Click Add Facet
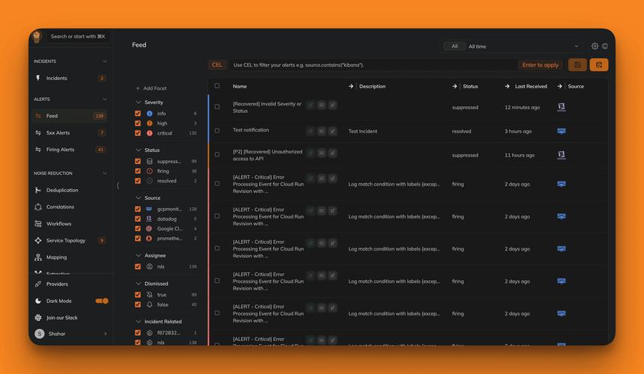Image resolution: width=644 pixels, height=374 pixels. 151,88
